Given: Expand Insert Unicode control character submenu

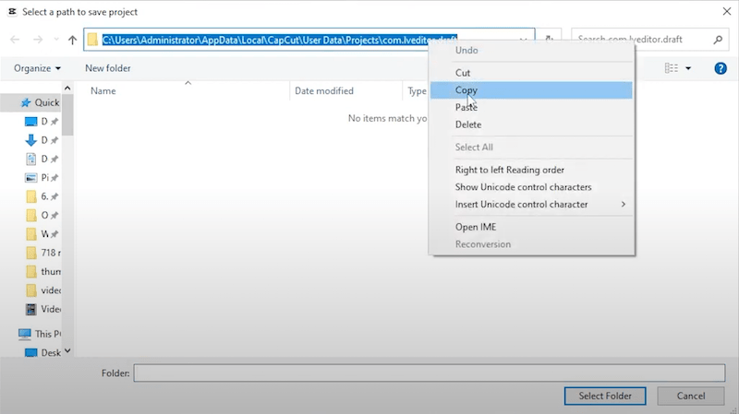Looking at the screenshot, I should (x=531, y=205).
